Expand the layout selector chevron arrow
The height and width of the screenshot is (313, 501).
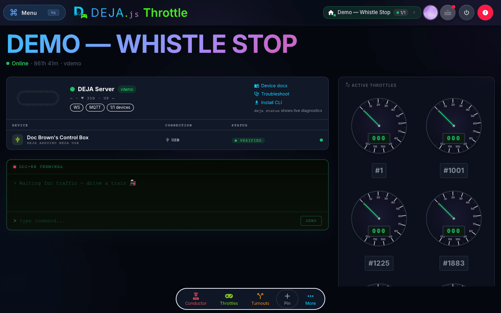414,13
